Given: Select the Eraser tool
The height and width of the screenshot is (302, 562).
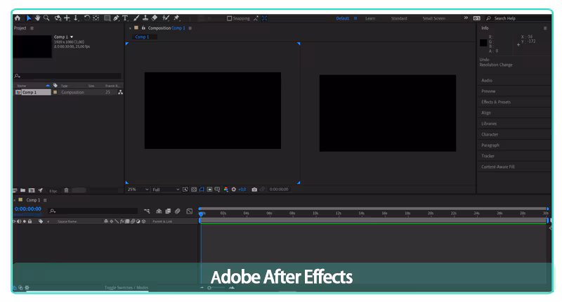Looking at the screenshot, I should [x=154, y=18].
